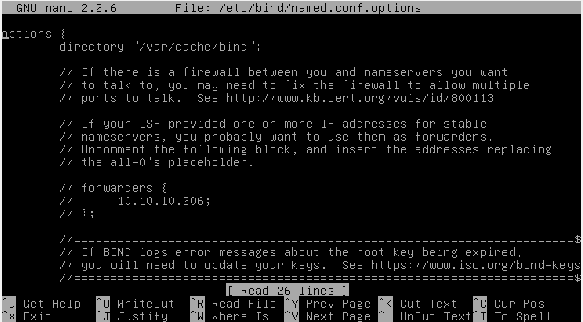Click the ^Y Prev Page shortcut
This screenshot has width=583, height=322.
327,304
